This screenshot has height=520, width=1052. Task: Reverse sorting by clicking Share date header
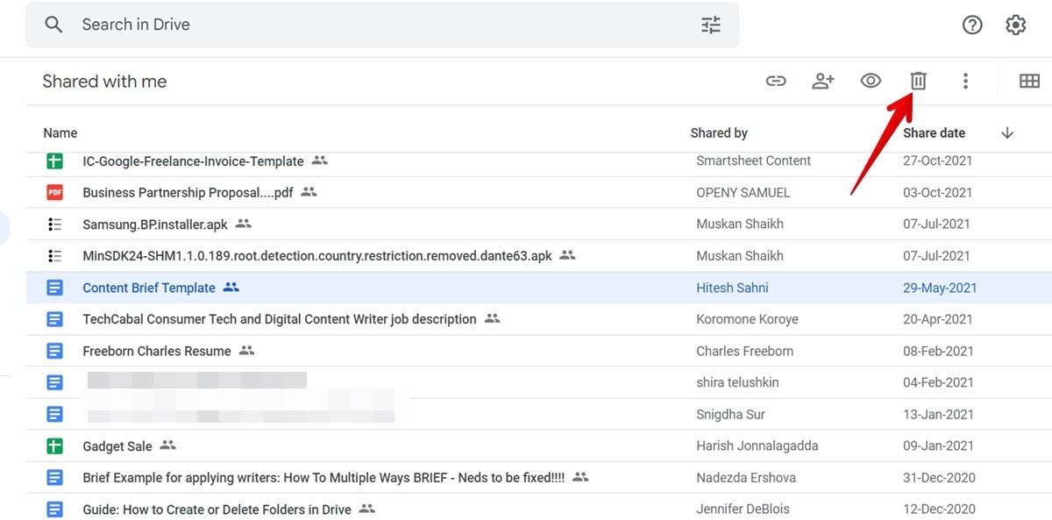tap(935, 132)
